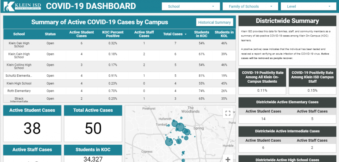The image size is (339, 162).
Task: Select the Klein High School row
Action: click(x=119, y=83)
